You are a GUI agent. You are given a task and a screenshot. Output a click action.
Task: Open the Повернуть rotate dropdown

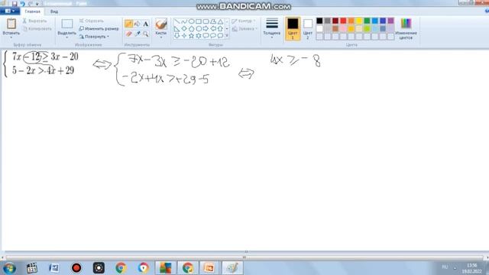coord(94,37)
